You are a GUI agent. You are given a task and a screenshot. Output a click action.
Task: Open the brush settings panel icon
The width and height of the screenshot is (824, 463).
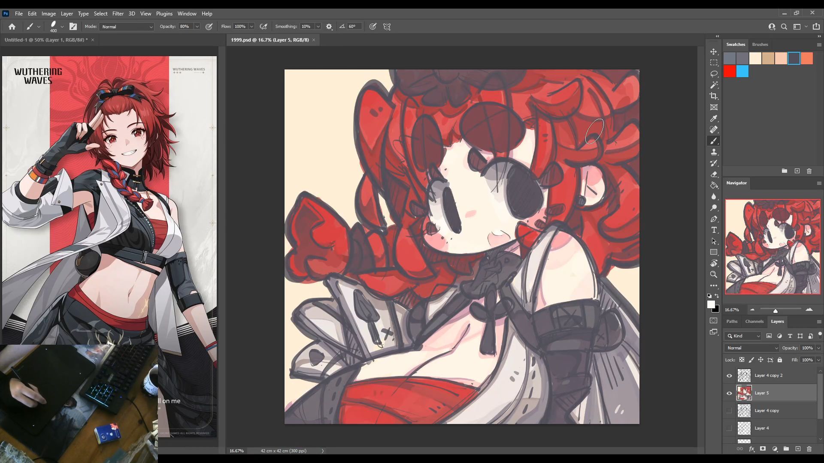[x=73, y=27]
